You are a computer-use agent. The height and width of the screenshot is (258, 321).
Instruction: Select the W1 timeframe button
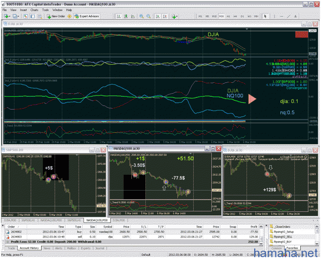tap(249, 16)
